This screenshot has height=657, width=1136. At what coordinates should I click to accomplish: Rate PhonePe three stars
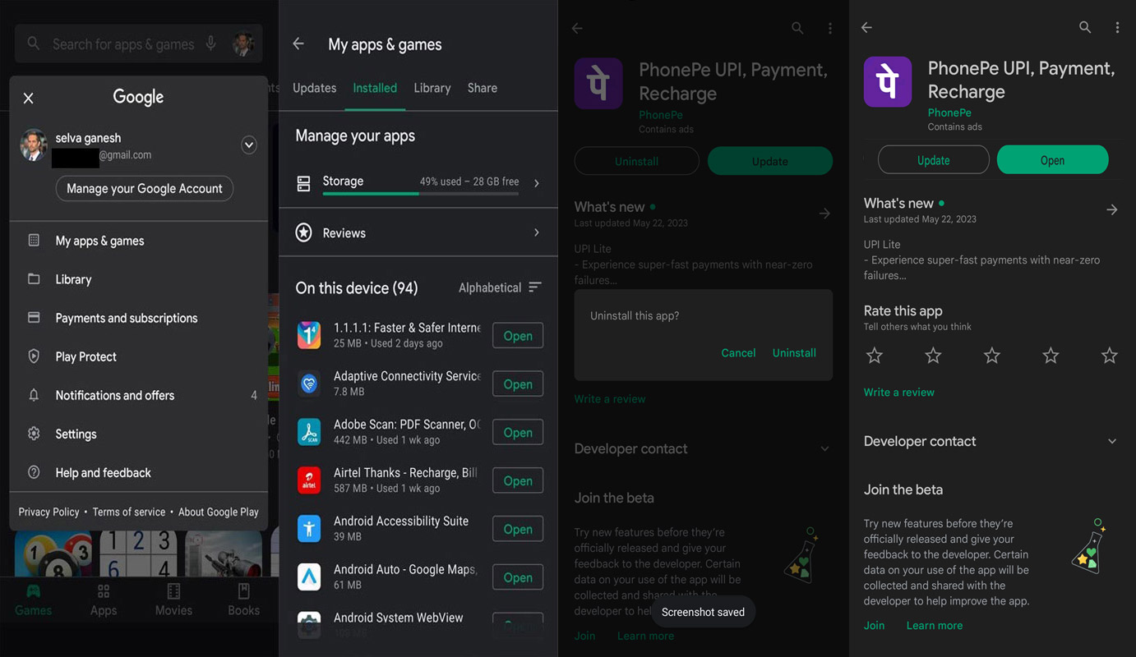pos(992,356)
